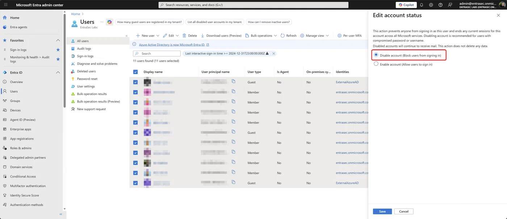Open the Users more options ellipsis
Screen dimensions: 507x219
(x=101, y=22)
